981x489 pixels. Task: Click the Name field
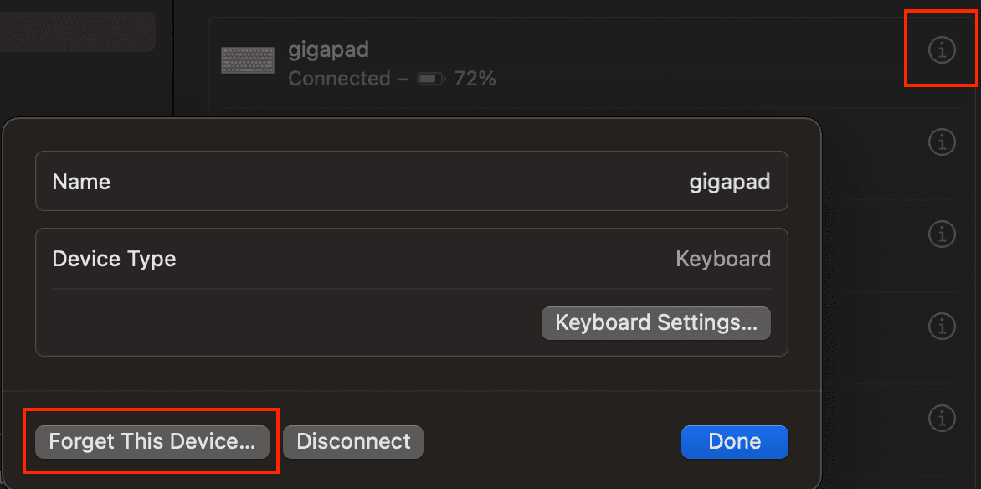coord(81,181)
